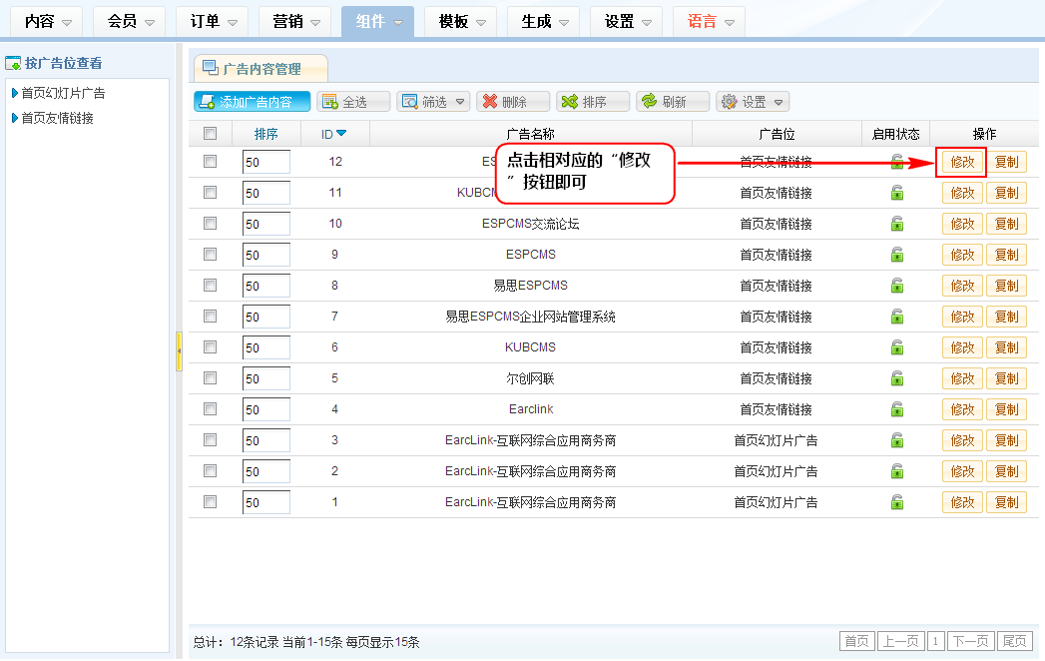Click the sort order field for ID 7
Image resolution: width=1045 pixels, height=661 pixels.
click(265, 317)
